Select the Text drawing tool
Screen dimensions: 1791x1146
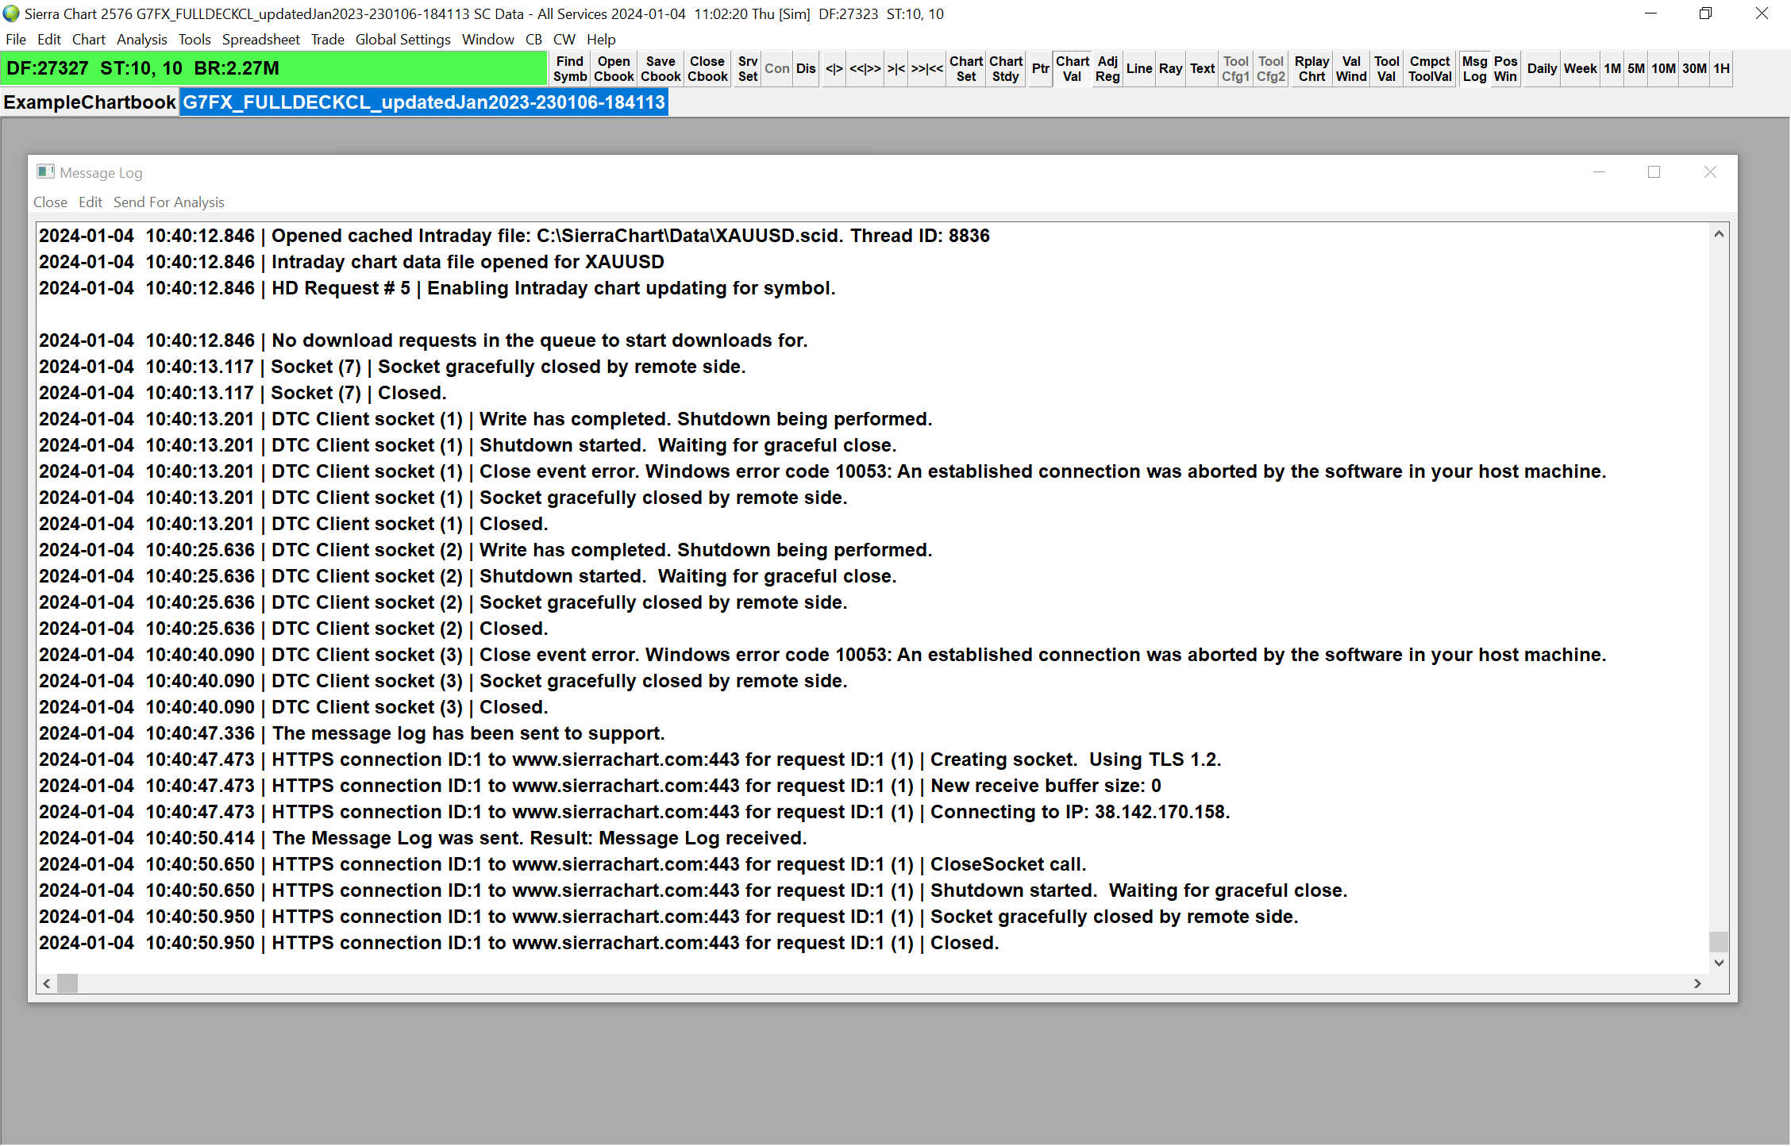(x=1202, y=69)
